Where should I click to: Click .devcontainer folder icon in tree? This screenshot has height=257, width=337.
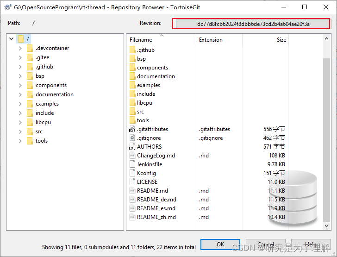[30, 48]
